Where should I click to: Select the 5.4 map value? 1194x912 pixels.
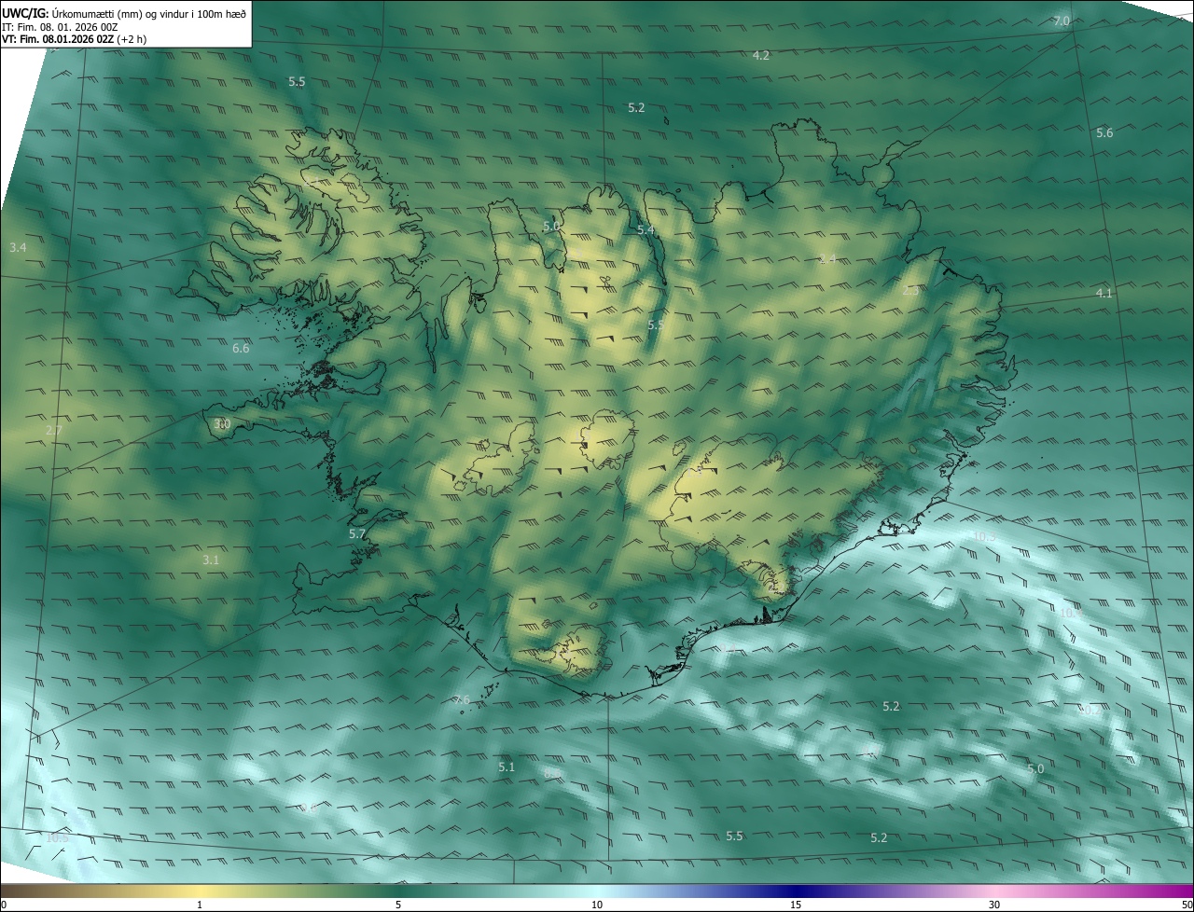(x=646, y=229)
